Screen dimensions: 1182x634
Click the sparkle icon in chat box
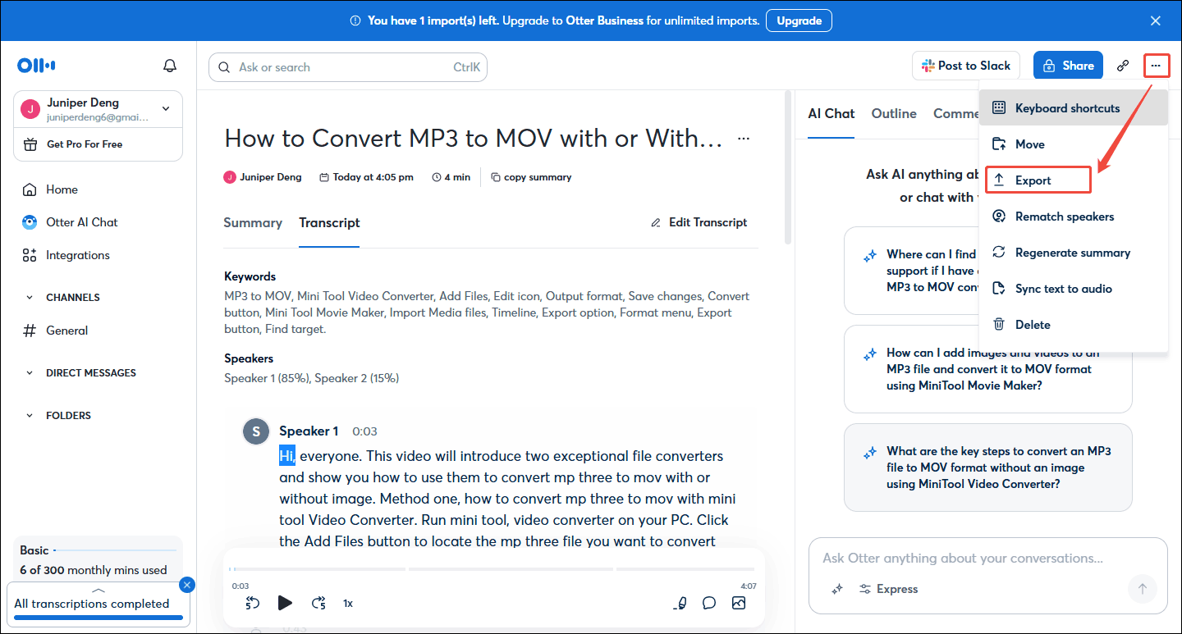point(837,589)
